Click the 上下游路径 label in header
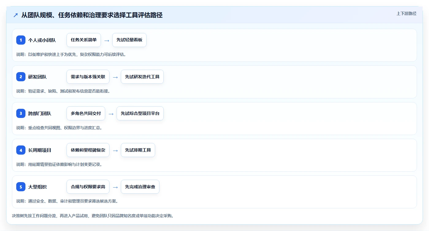The height and width of the screenshot is (231, 429). click(406, 13)
